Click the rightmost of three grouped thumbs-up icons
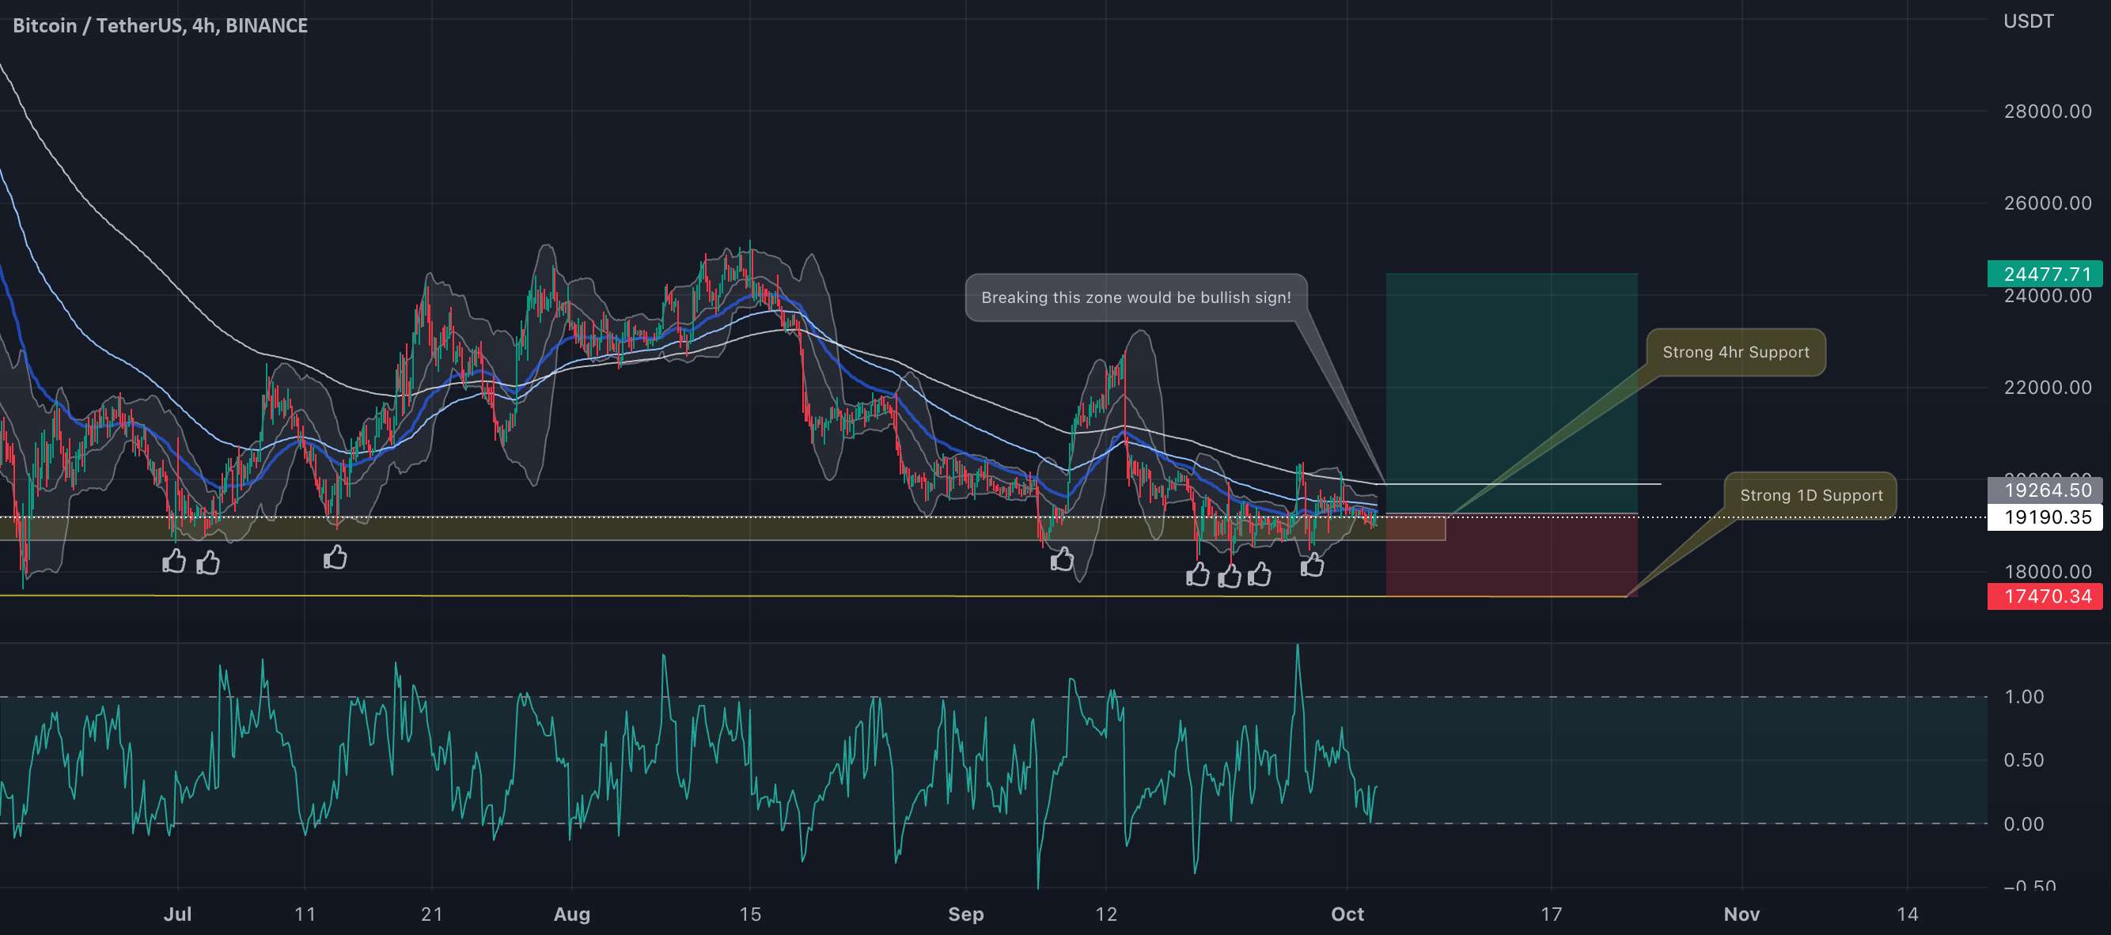The height and width of the screenshot is (935, 2111). [1260, 574]
